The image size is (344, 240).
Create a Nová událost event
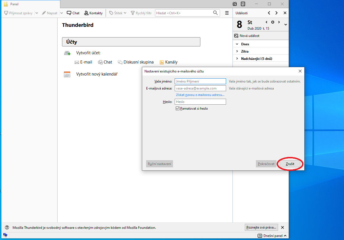pos(247,36)
